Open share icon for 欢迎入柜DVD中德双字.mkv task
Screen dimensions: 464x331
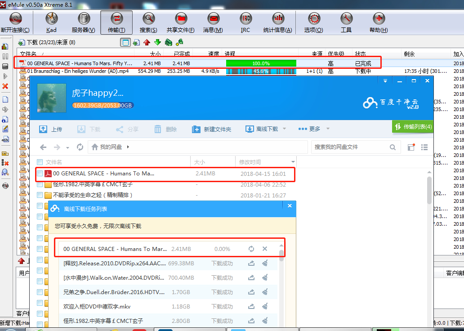pos(251,306)
